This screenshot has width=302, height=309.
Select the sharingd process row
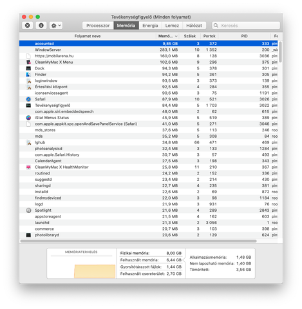(149, 185)
